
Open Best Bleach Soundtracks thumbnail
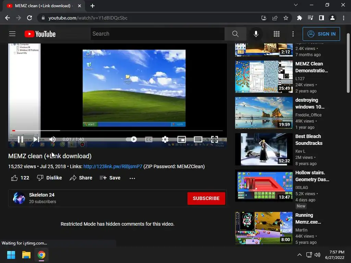point(264,149)
